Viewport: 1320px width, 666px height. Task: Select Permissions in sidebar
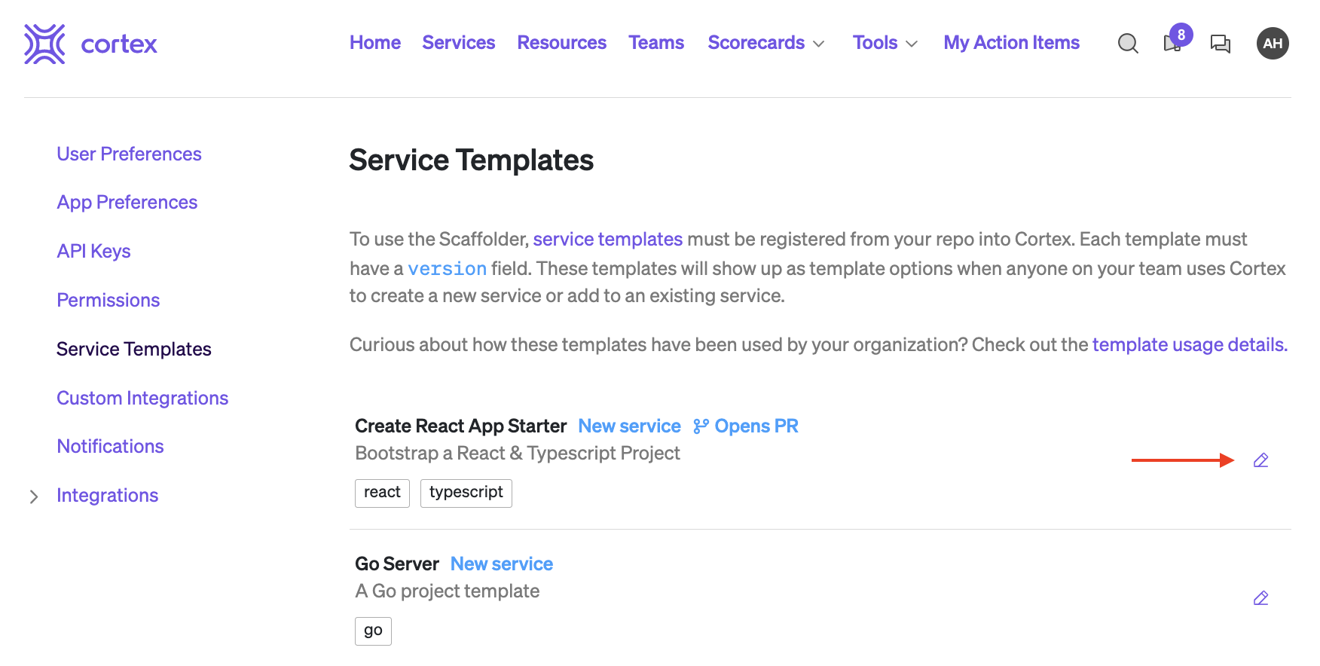pyautogui.click(x=108, y=300)
